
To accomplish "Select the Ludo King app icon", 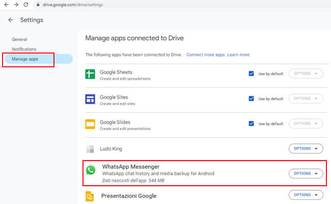I will (90, 149).
